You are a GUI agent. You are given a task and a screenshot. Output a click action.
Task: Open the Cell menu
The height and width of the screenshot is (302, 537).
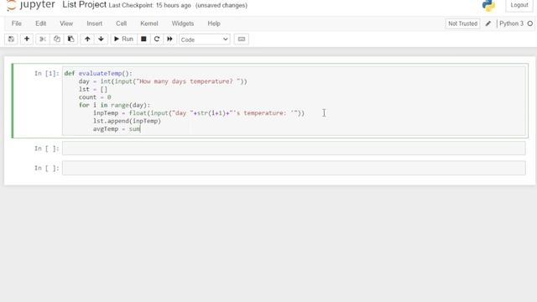121,23
